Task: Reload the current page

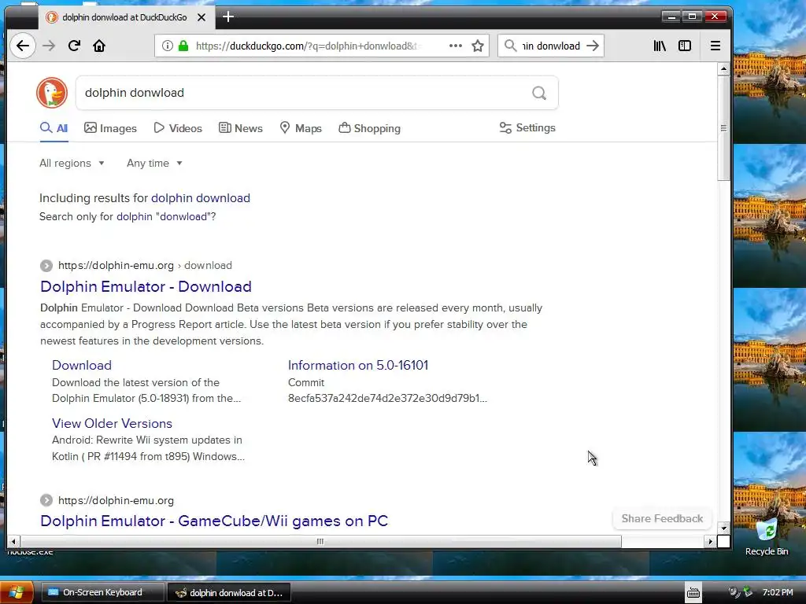Action: coord(74,46)
